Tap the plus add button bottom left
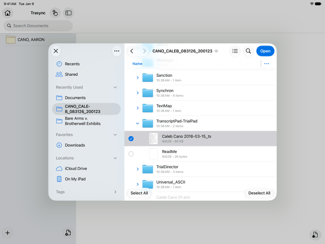 tap(7, 233)
